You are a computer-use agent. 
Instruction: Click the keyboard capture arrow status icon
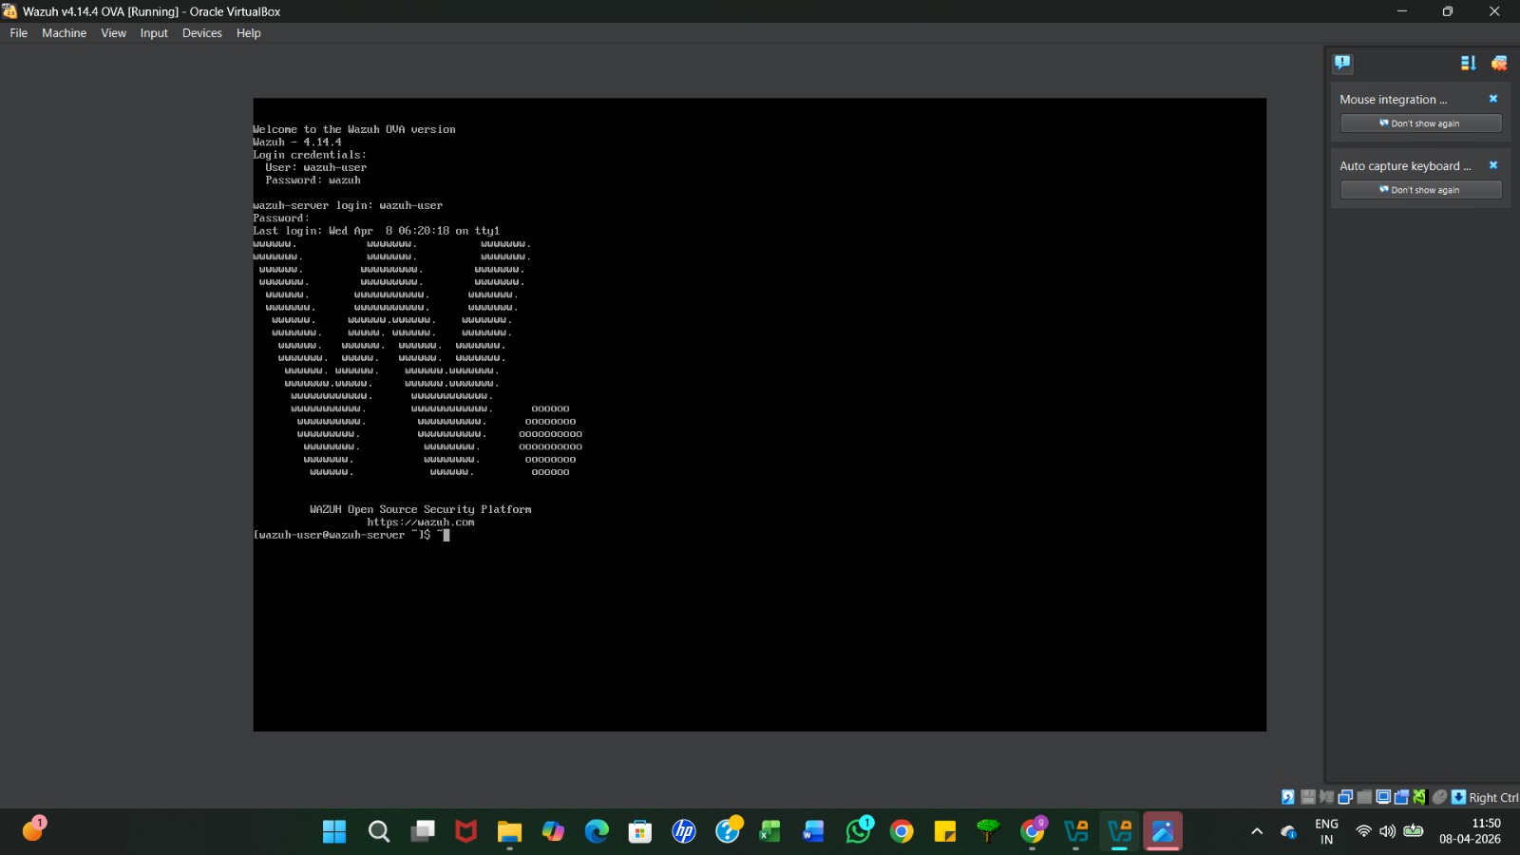pyautogui.click(x=1458, y=797)
